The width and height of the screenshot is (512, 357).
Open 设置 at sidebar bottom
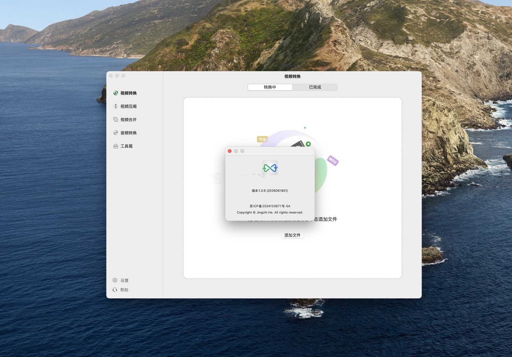pyautogui.click(x=121, y=280)
